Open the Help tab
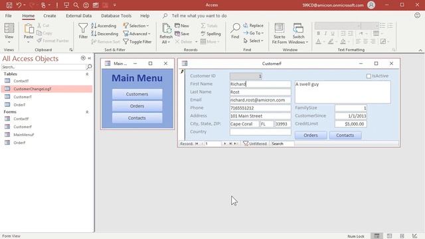This screenshot has width=425, height=239. 145,16
